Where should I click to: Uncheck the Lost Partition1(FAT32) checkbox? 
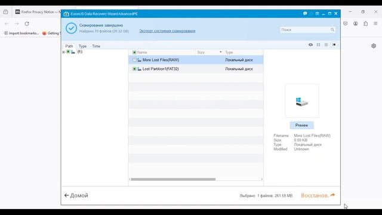(134, 69)
